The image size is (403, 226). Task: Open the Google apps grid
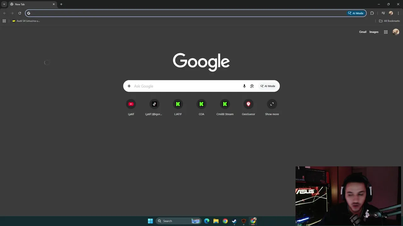pyautogui.click(x=386, y=32)
